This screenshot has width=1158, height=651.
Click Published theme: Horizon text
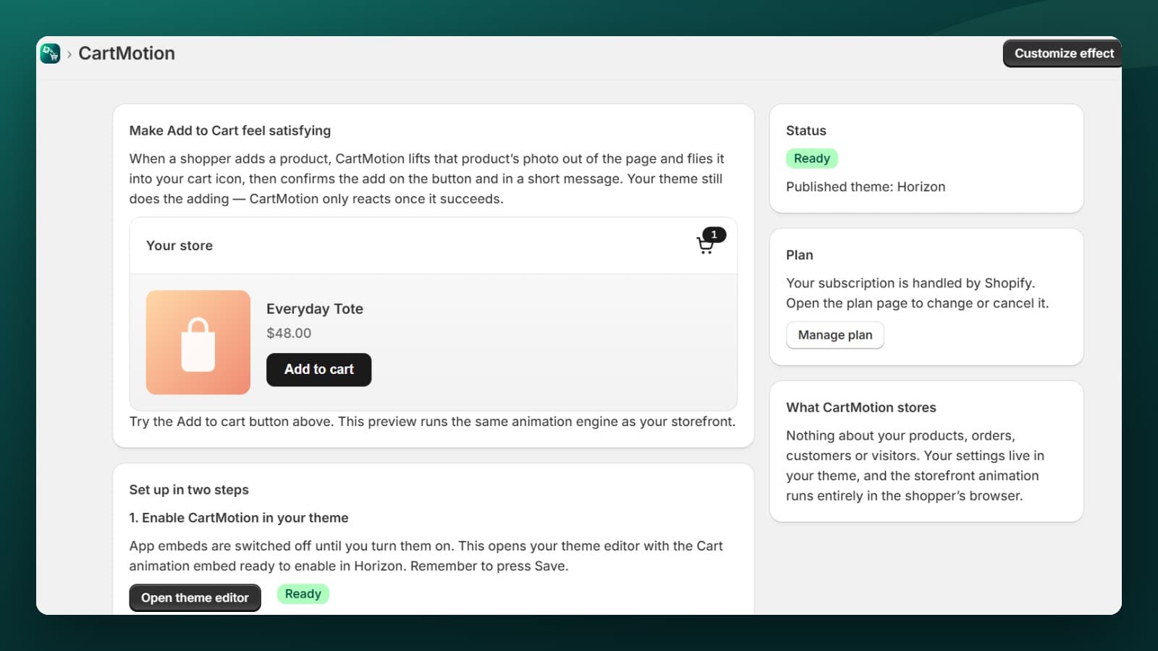(866, 187)
